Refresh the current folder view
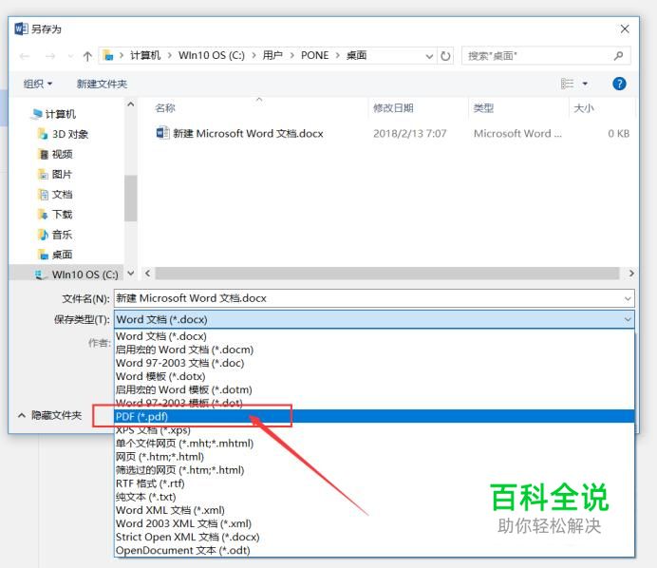657x568 pixels. (x=445, y=56)
